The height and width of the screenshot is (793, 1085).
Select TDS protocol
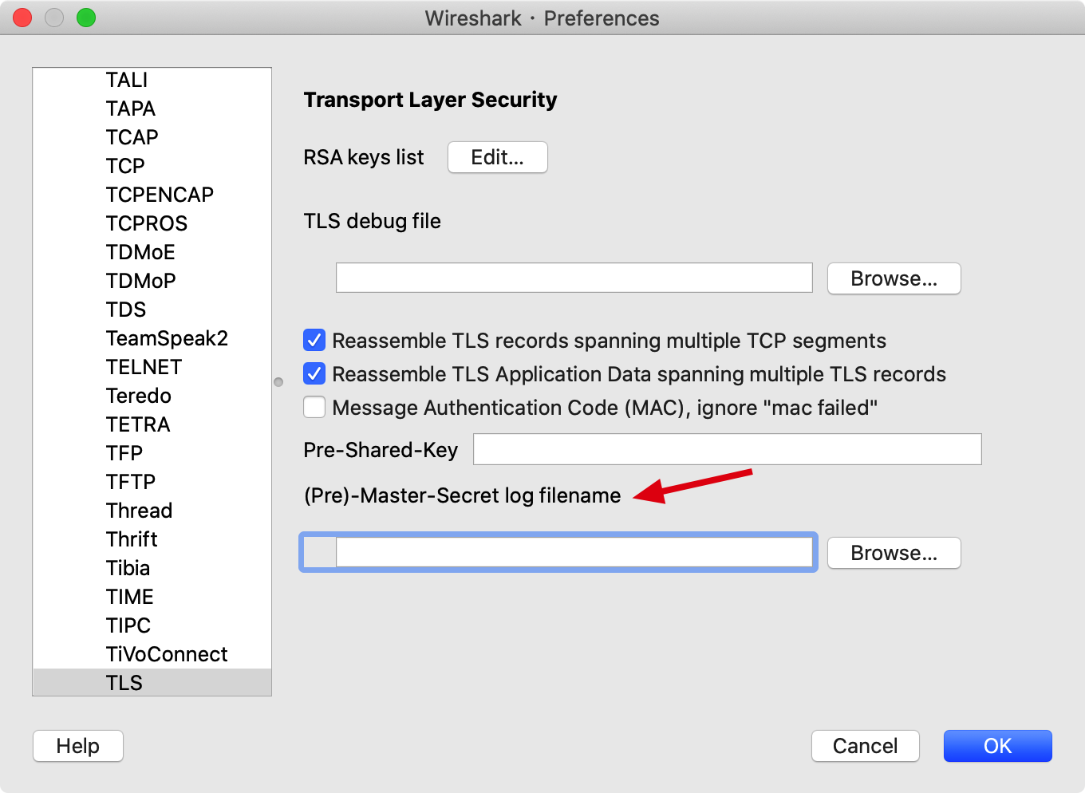152,310
